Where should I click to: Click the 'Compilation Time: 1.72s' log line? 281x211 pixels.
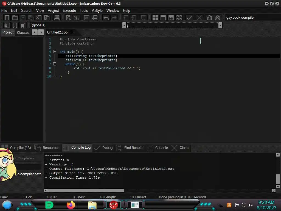coord(75,177)
